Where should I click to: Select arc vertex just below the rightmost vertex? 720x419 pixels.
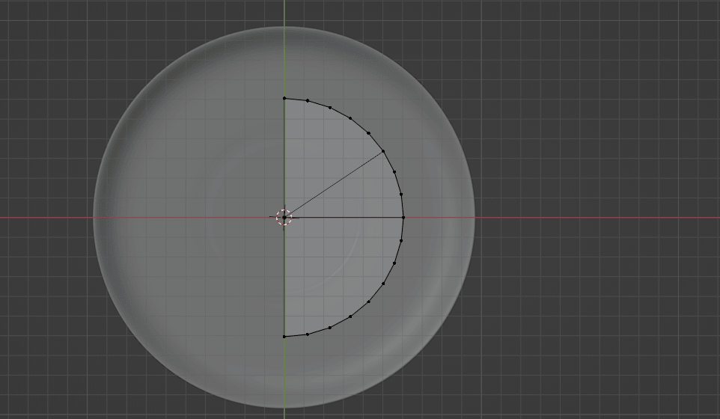(401, 241)
